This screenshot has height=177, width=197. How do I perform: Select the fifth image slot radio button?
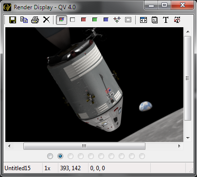point(91,156)
